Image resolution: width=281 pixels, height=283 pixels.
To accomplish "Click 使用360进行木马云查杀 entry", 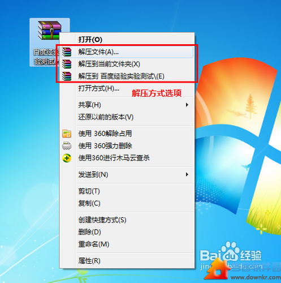I will click(x=127, y=158).
